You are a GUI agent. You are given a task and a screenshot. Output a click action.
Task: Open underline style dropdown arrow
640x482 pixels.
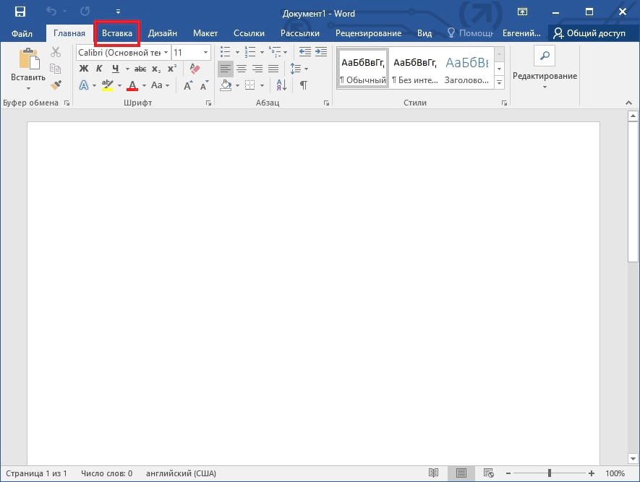pyautogui.click(x=127, y=69)
